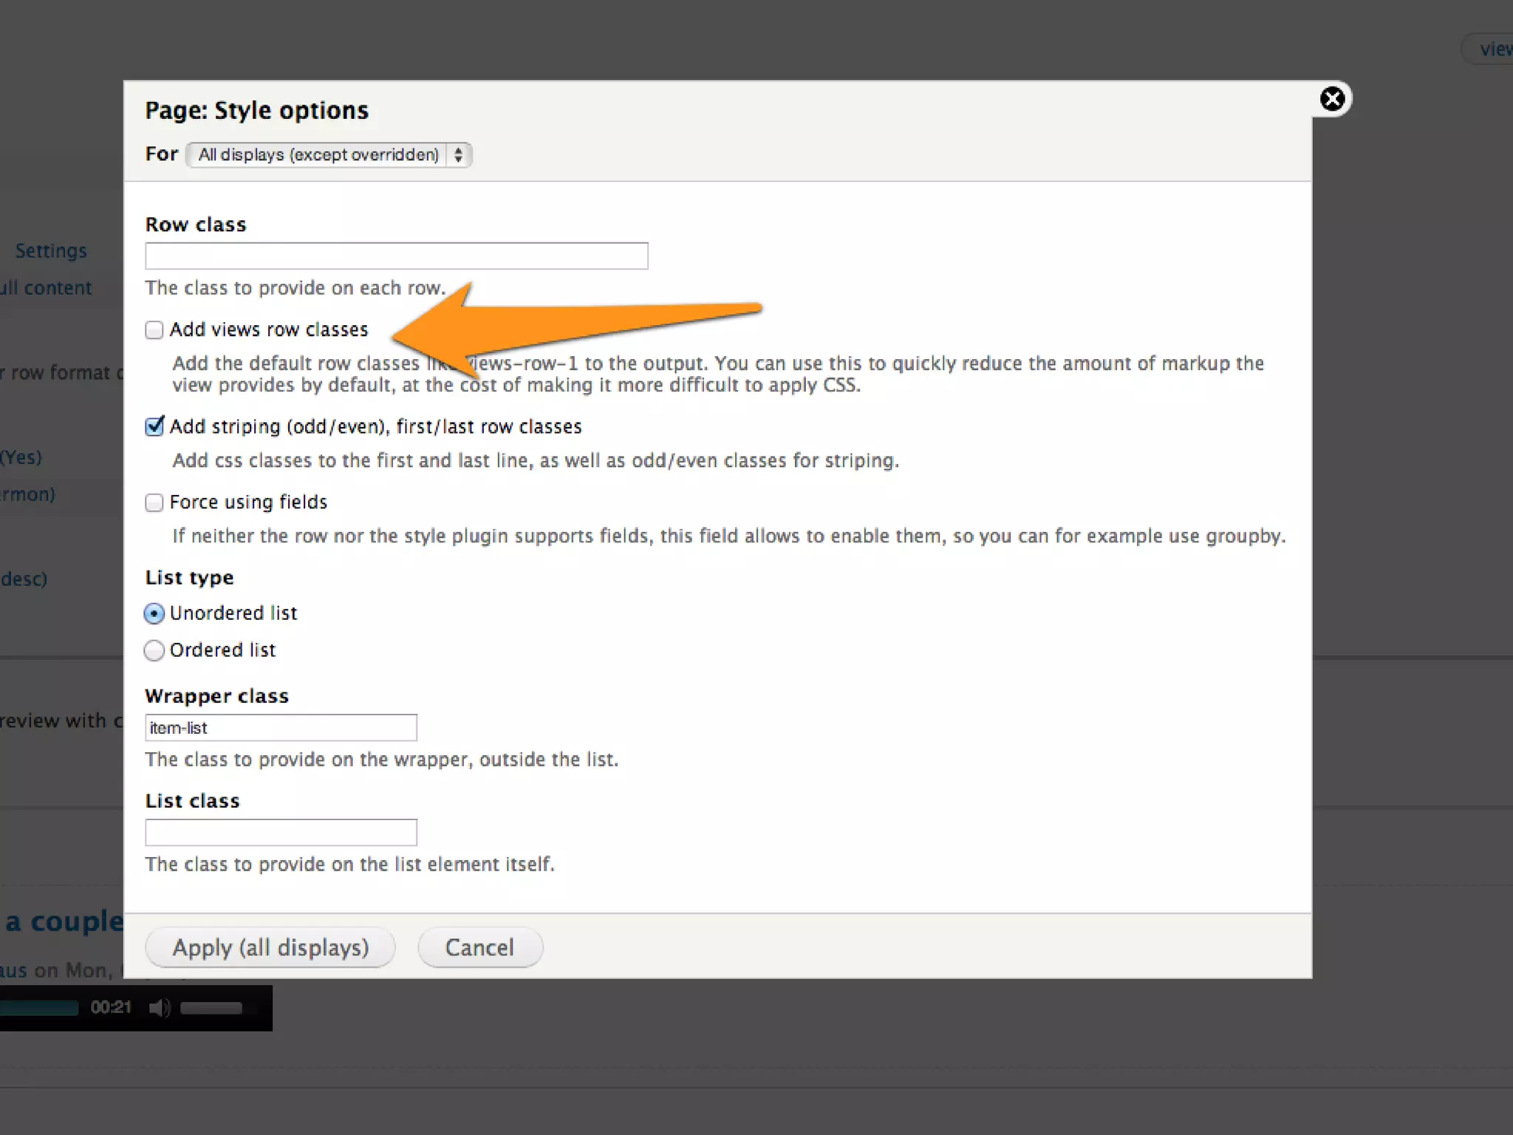The height and width of the screenshot is (1135, 1513).
Task: Click the List class input field
Action: 281,833
